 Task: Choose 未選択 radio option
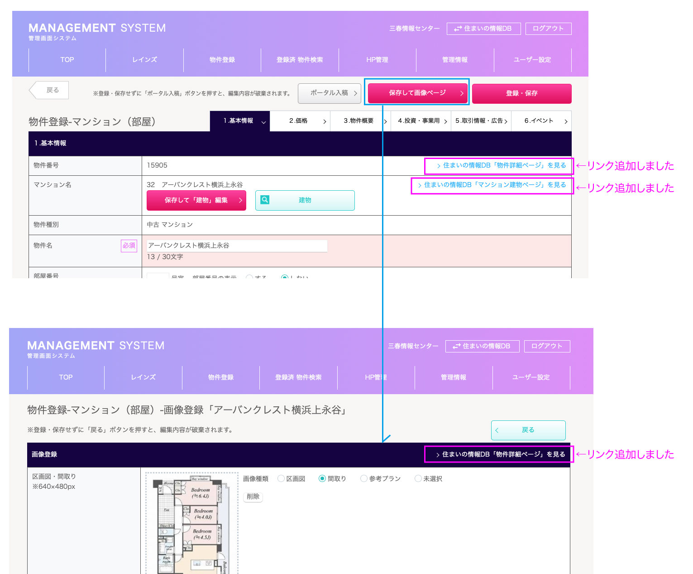(x=418, y=478)
